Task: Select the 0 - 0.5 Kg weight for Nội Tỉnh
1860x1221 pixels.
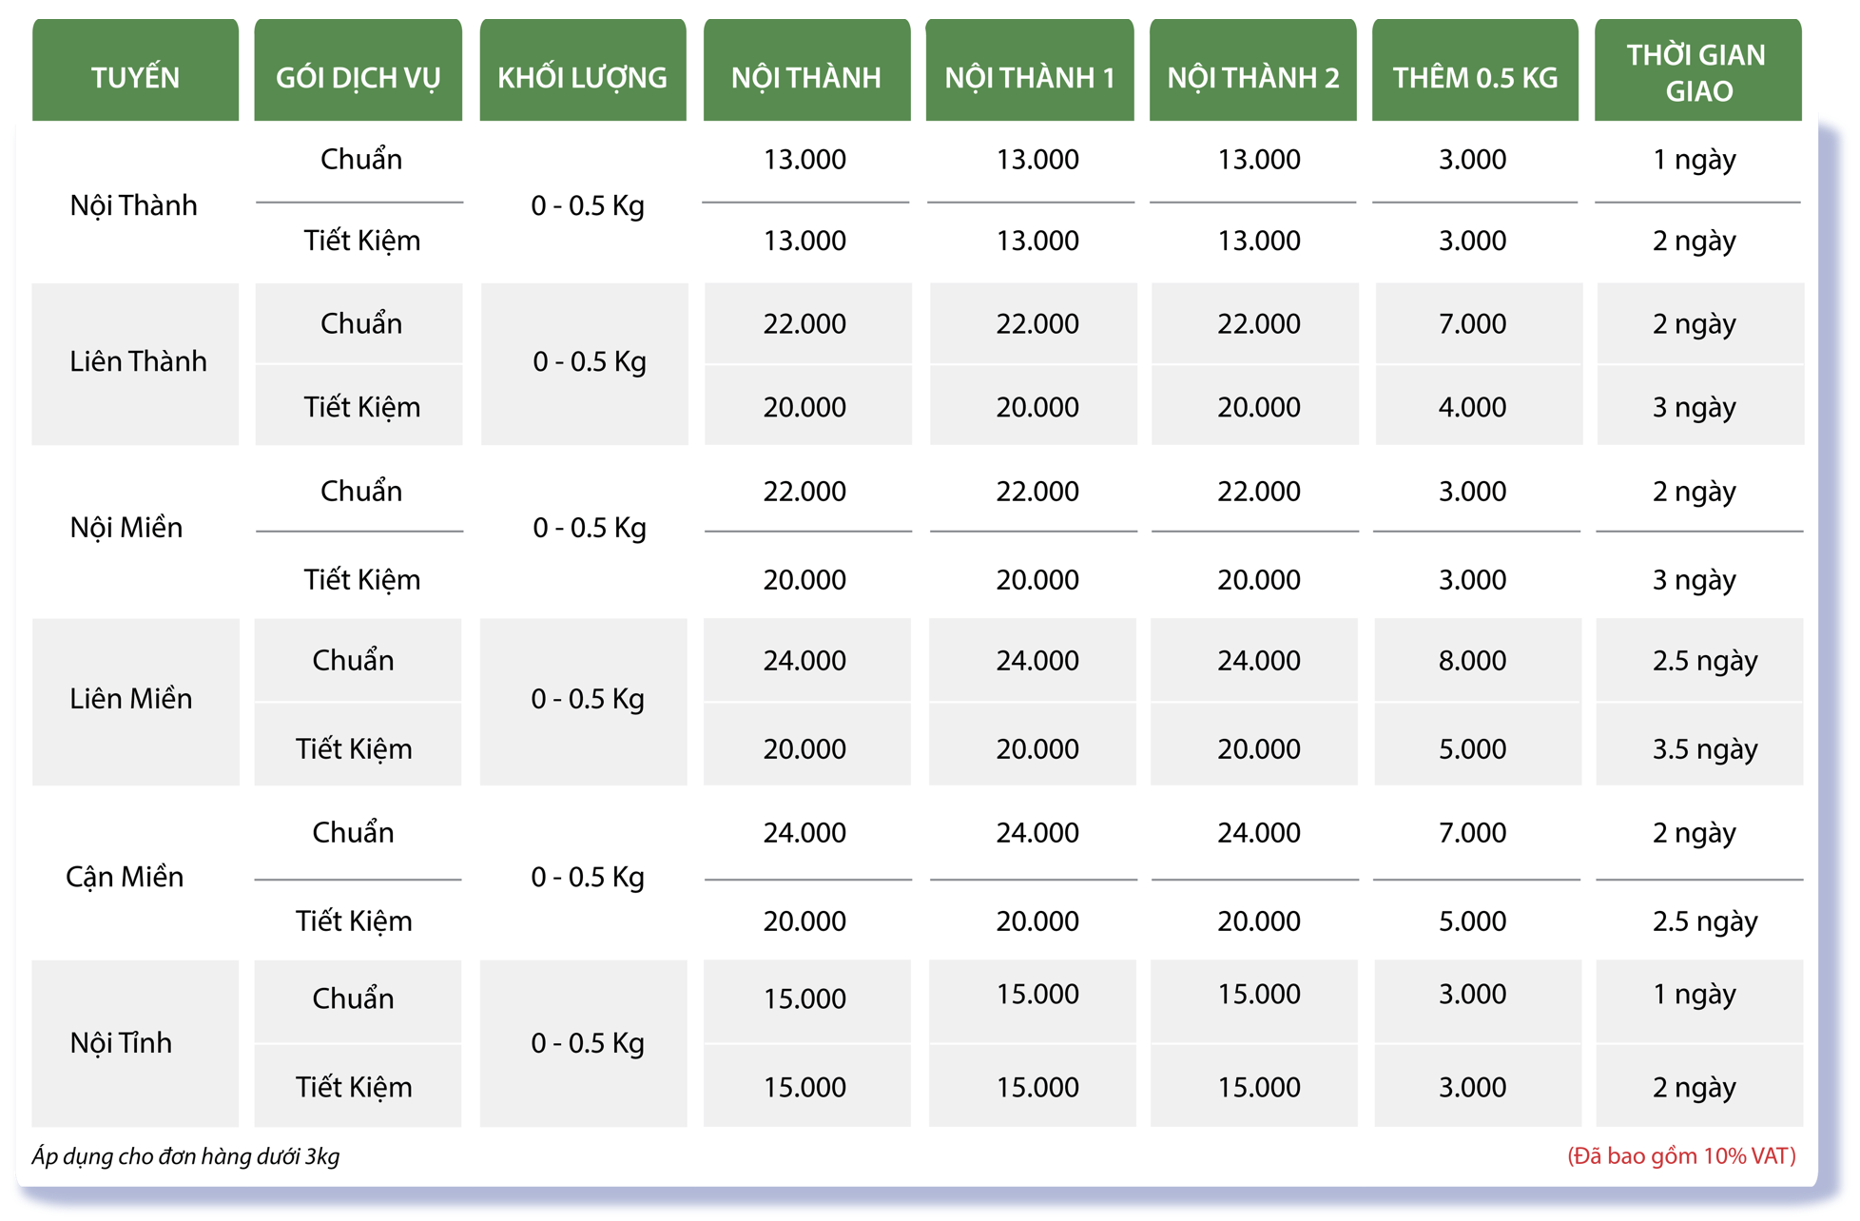Action: pos(588,1043)
